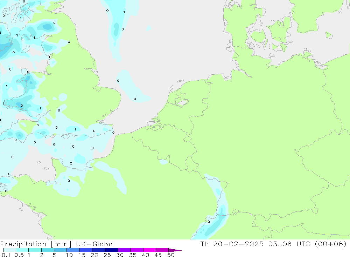
Task: Click the 30–35 mm purple legend swatch
Action: [x=124, y=250]
